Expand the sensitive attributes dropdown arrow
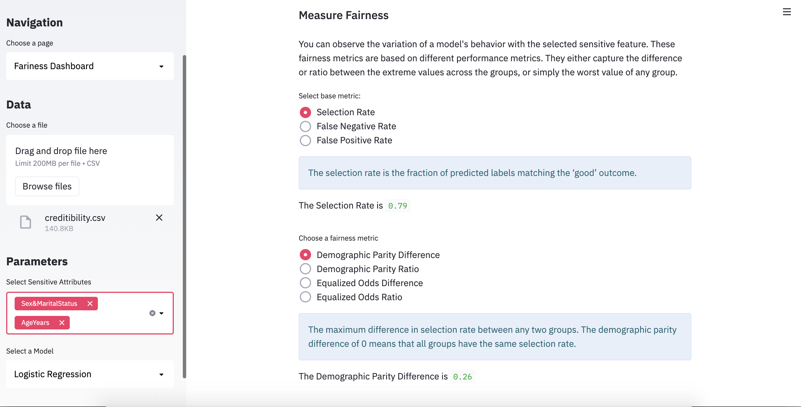 click(161, 313)
